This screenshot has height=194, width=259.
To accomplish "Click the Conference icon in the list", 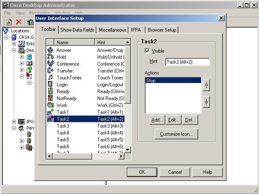I will pyautogui.click(x=50, y=64).
